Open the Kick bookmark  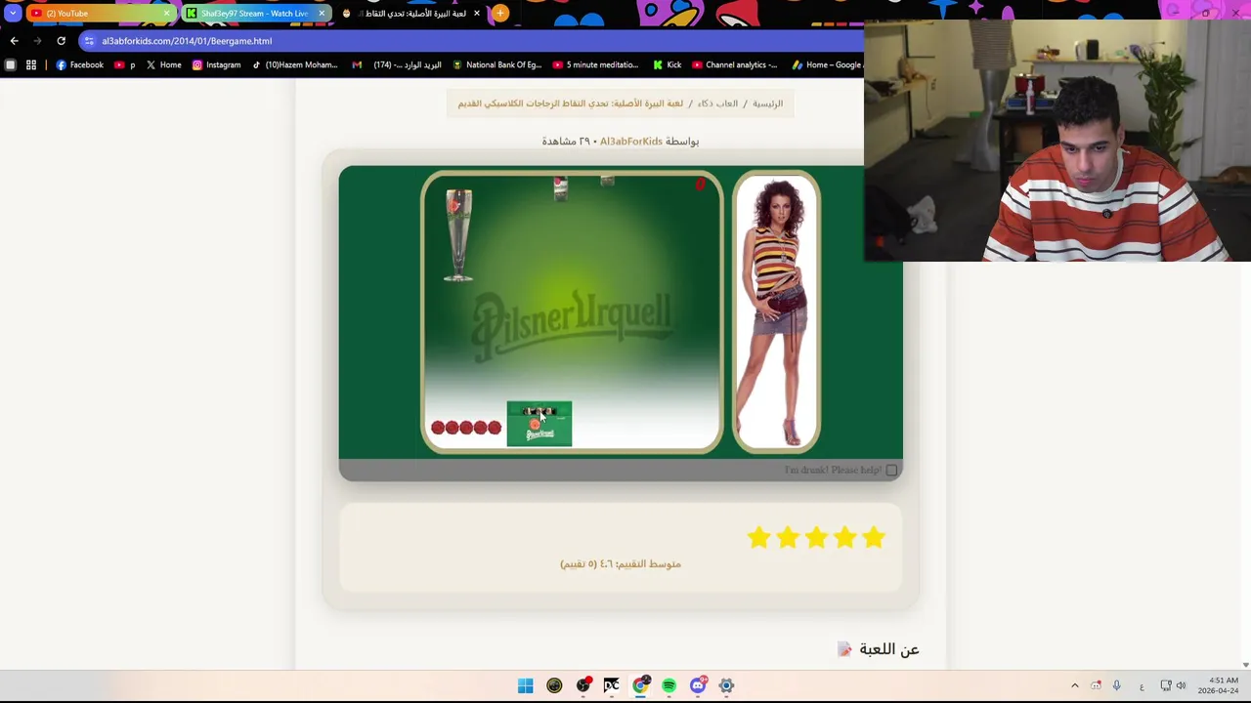click(x=667, y=64)
